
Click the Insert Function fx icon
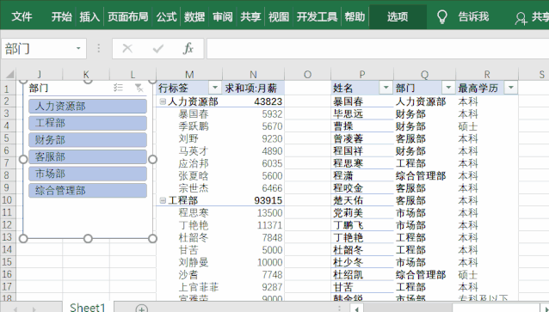click(x=188, y=49)
